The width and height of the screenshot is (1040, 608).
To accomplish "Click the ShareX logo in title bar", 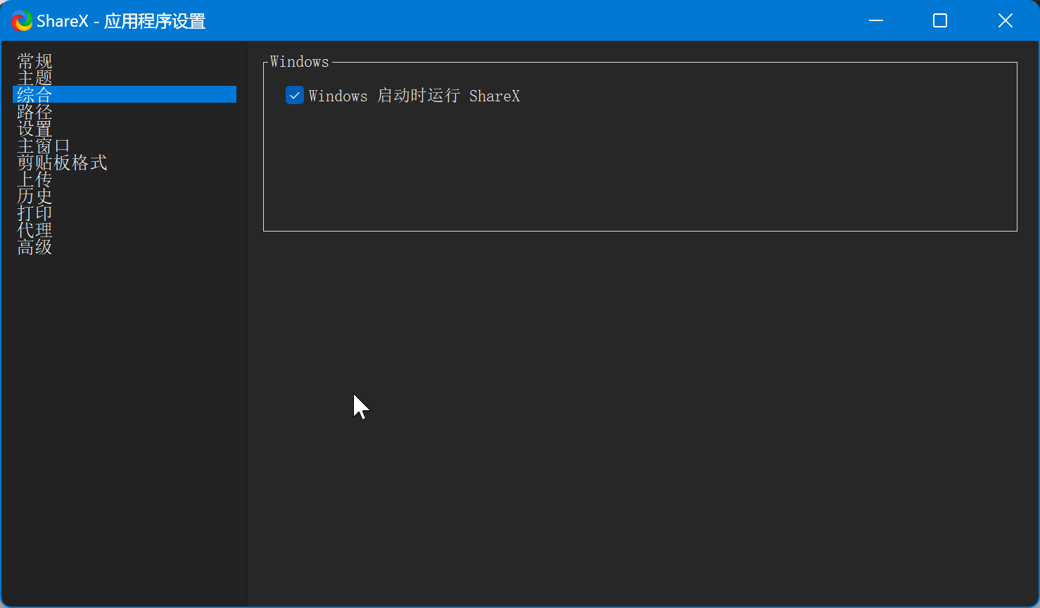I will point(22,21).
